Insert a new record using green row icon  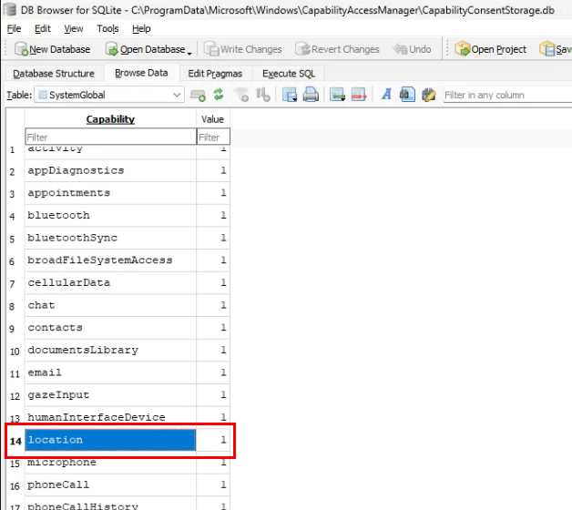(337, 95)
